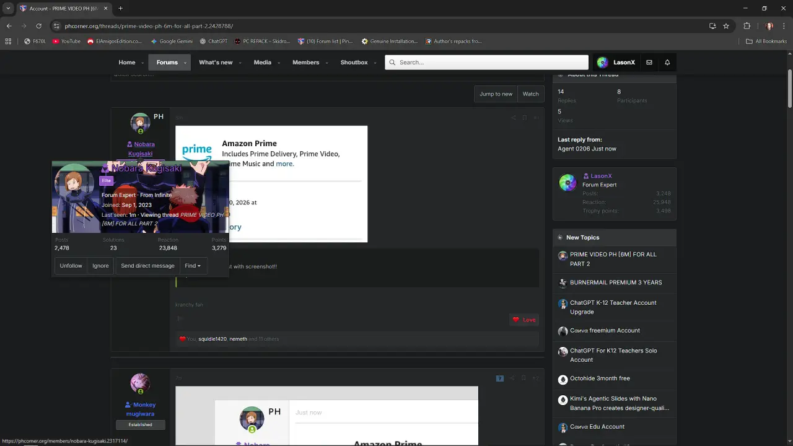The image size is (793, 446).
Task: Click LasonX sidebar profile avatar
Action: 567,183
